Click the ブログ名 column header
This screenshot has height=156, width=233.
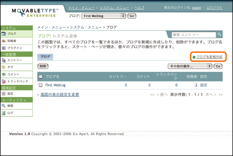[x=52, y=77]
